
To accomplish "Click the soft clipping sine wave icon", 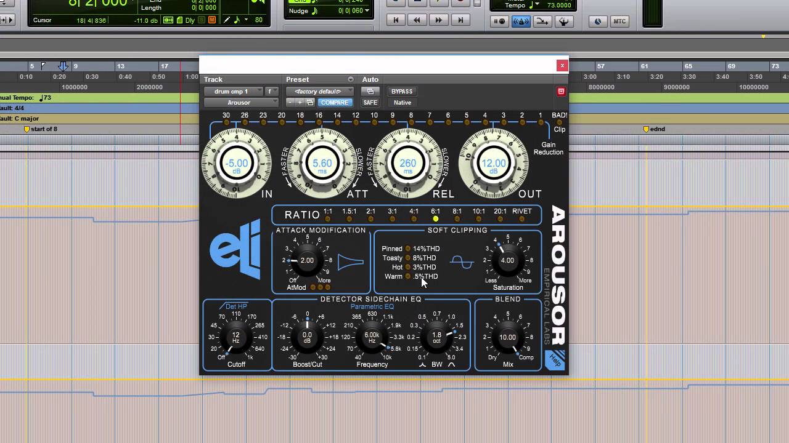I will [462, 262].
